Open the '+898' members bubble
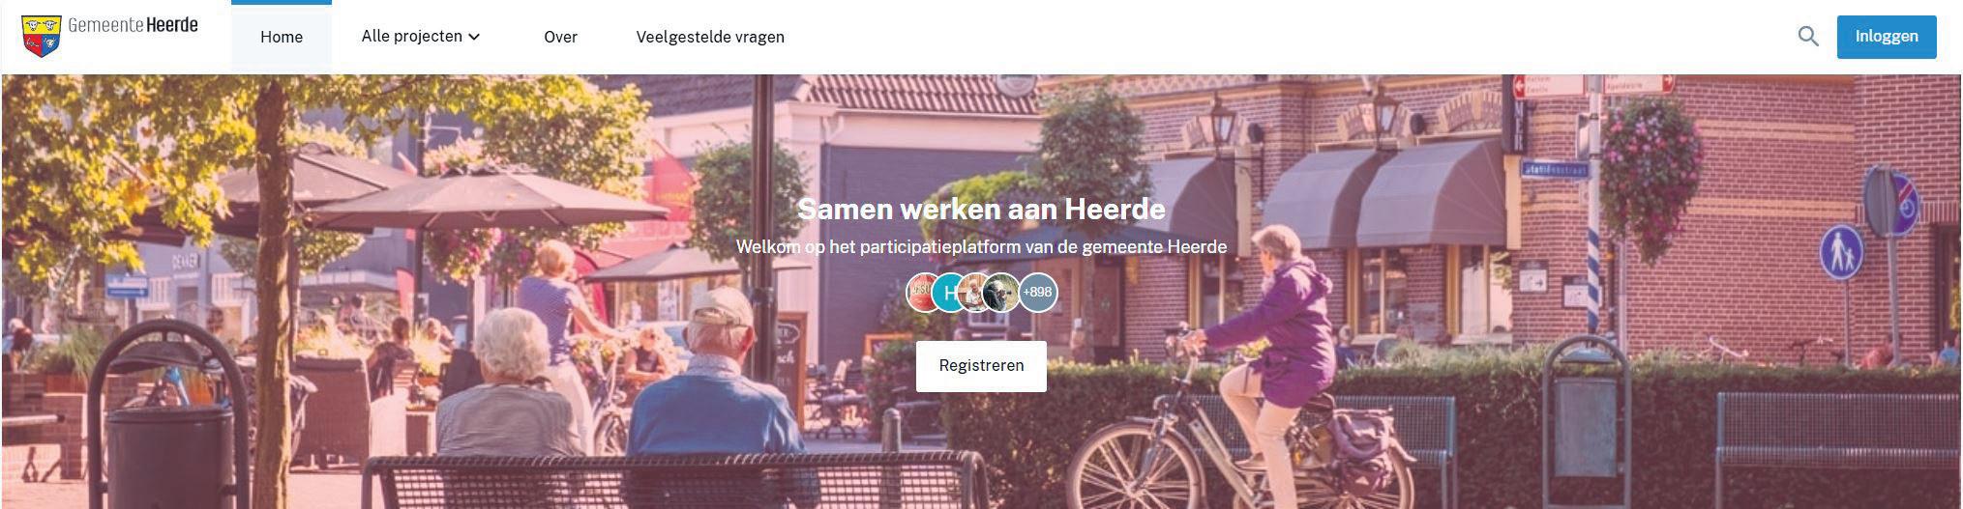The height and width of the screenshot is (509, 1963). [x=1037, y=292]
